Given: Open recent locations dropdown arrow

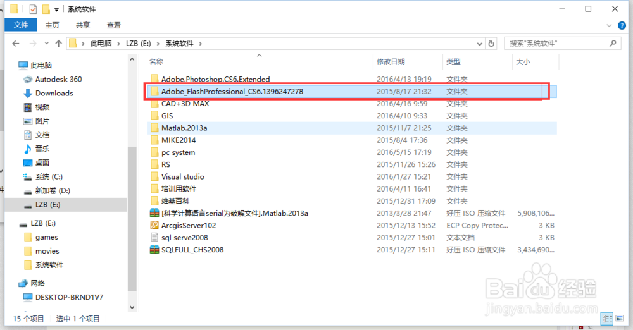Looking at the screenshot, I should point(46,43).
